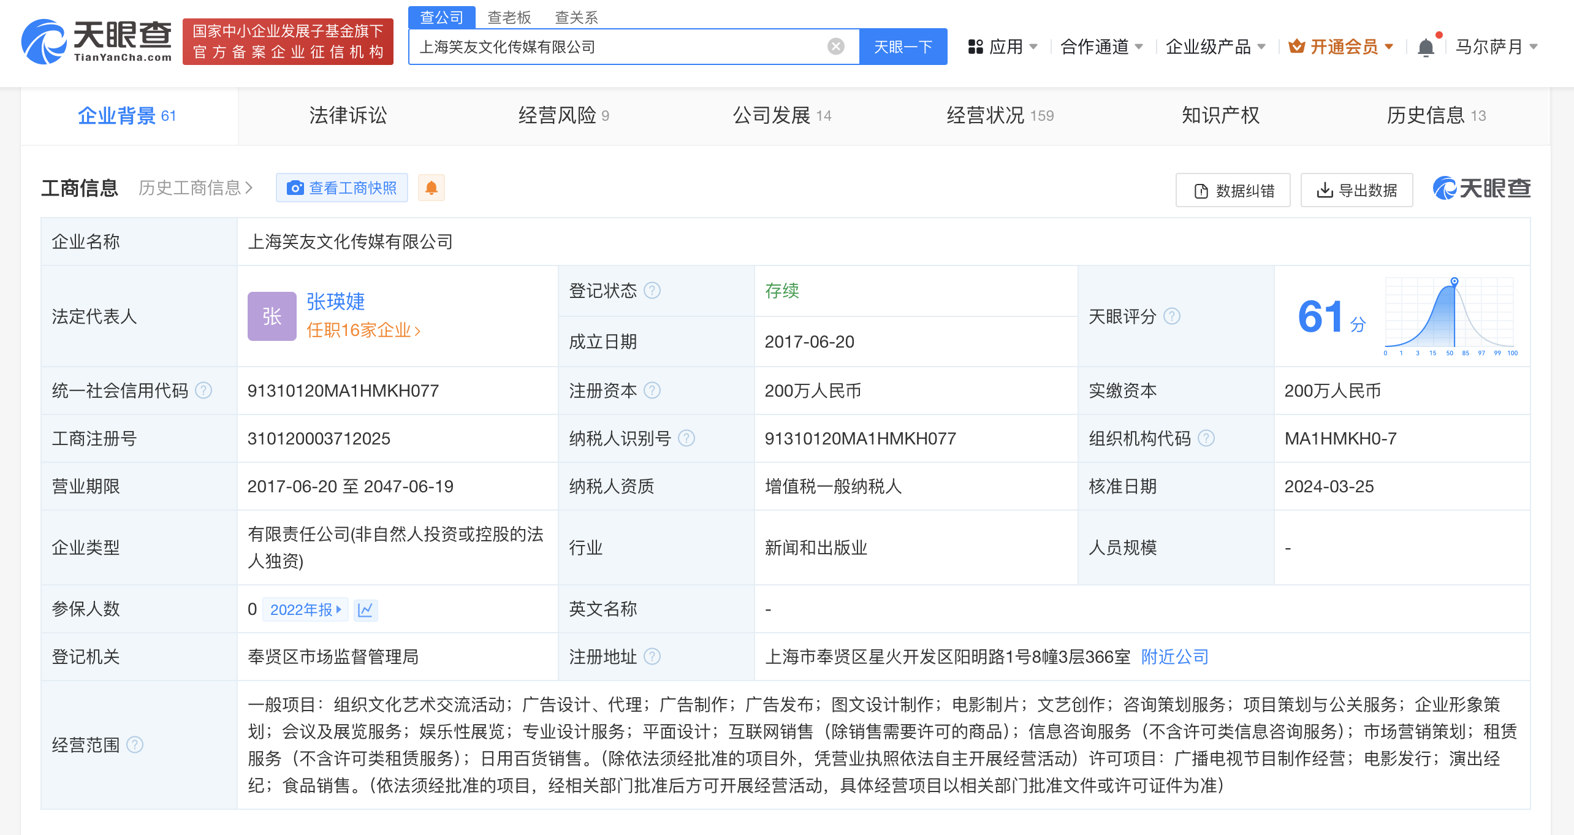1574x835 pixels.
Task: Click the camera icon to view business snapshot
Action: tap(297, 188)
